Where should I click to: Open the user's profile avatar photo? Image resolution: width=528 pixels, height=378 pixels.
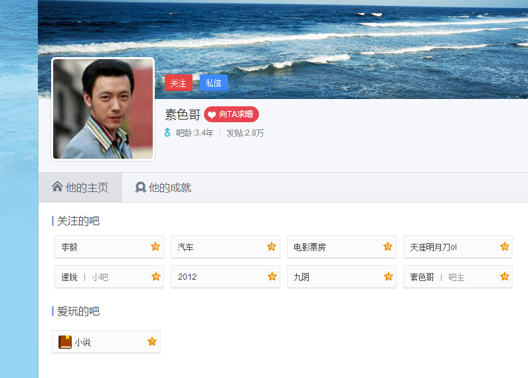pyautogui.click(x=103, y=109)
